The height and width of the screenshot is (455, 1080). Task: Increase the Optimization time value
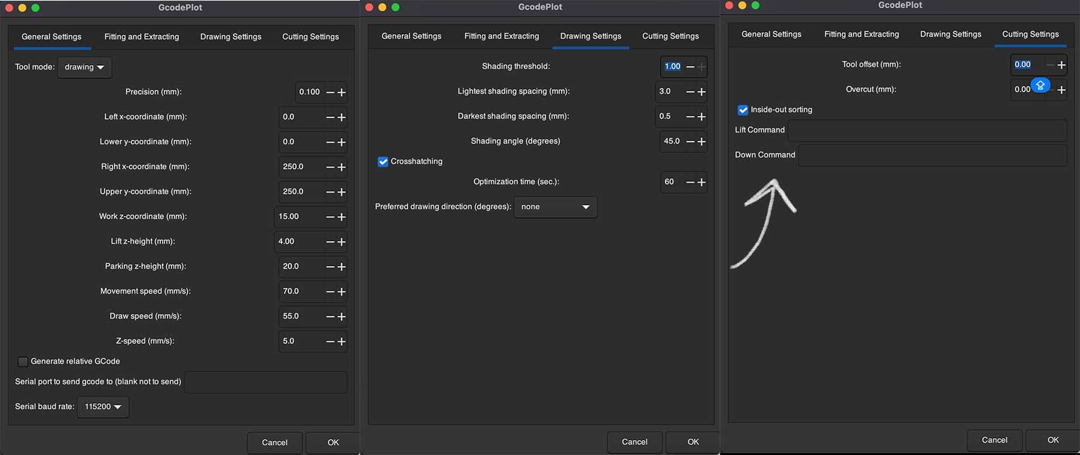click(702, 182)
